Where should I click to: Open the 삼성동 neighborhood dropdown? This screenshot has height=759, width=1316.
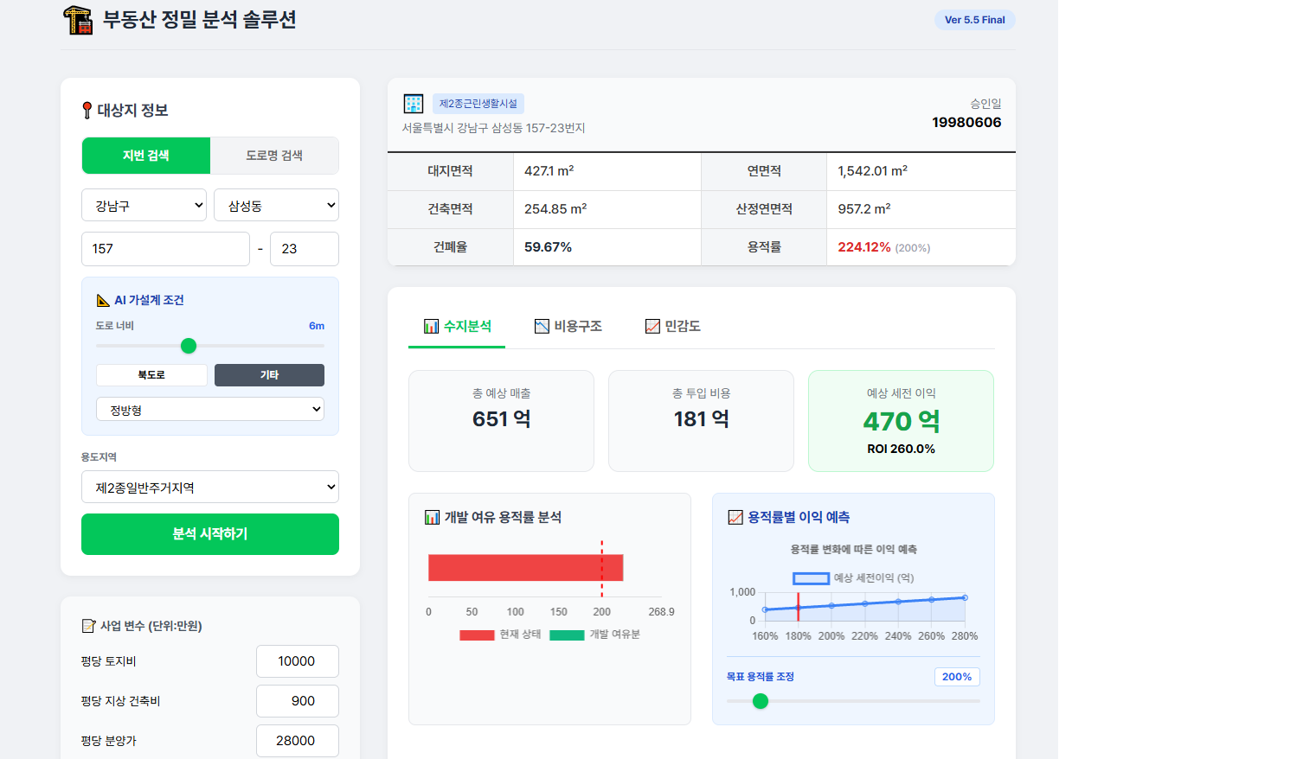[x=276, y=205]
